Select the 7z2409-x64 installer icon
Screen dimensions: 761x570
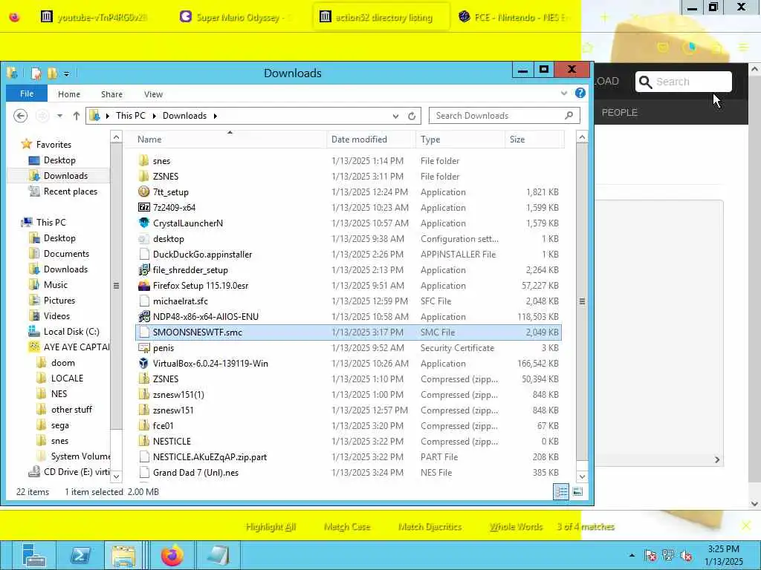(x=143, y=208)
